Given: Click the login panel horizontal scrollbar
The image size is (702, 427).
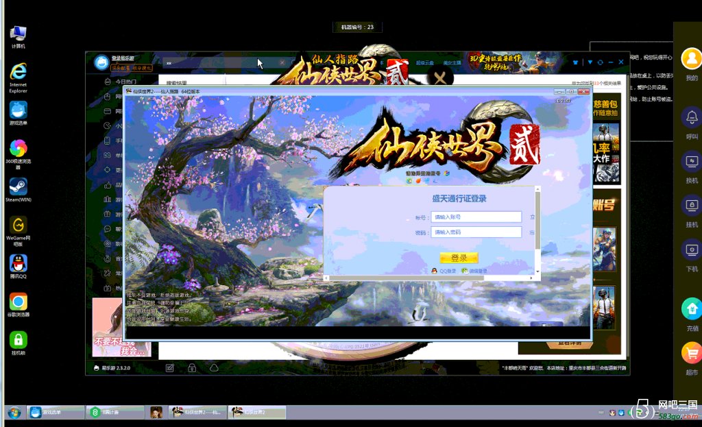Looking at the screenshot, I should (x=407, y=278).
